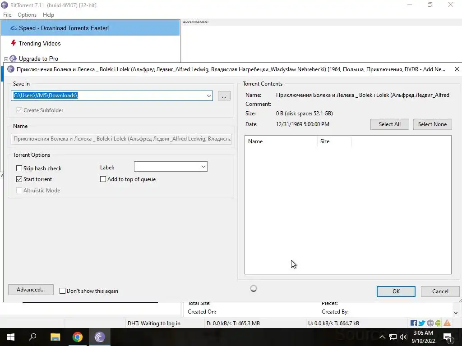Click the Facebook icon in status bar
Viewport: 462px width, 346px height.
point(414,323)
